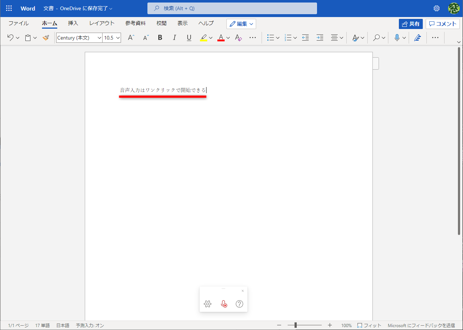Open the Century font name combo box
This screenshot has height=330, width=463.
(x=79, y=37)
